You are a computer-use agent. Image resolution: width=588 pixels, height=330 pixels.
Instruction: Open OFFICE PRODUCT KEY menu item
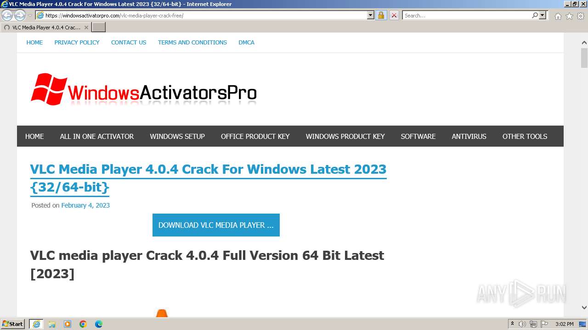[255, 136]
